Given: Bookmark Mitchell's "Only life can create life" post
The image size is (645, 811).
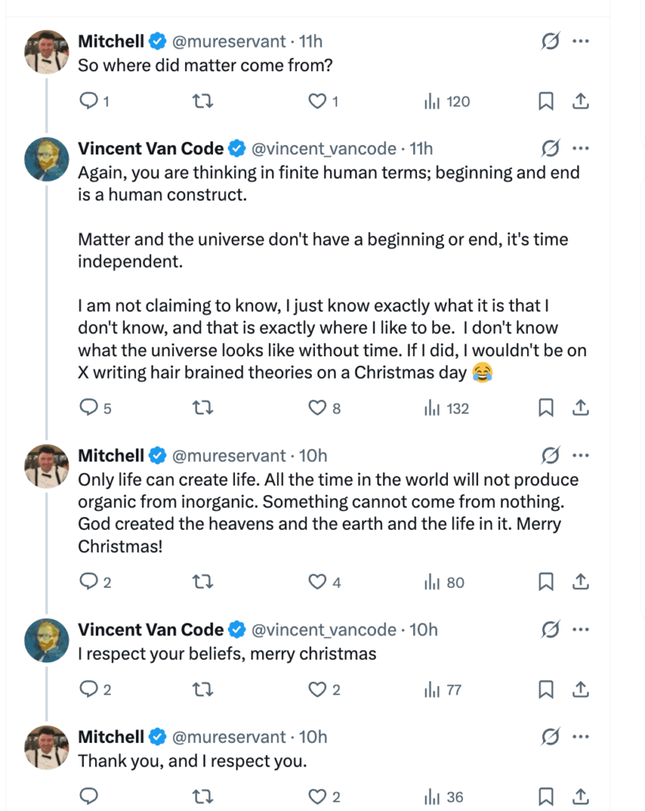Looking at the screenshot, I should click(546, 583).
